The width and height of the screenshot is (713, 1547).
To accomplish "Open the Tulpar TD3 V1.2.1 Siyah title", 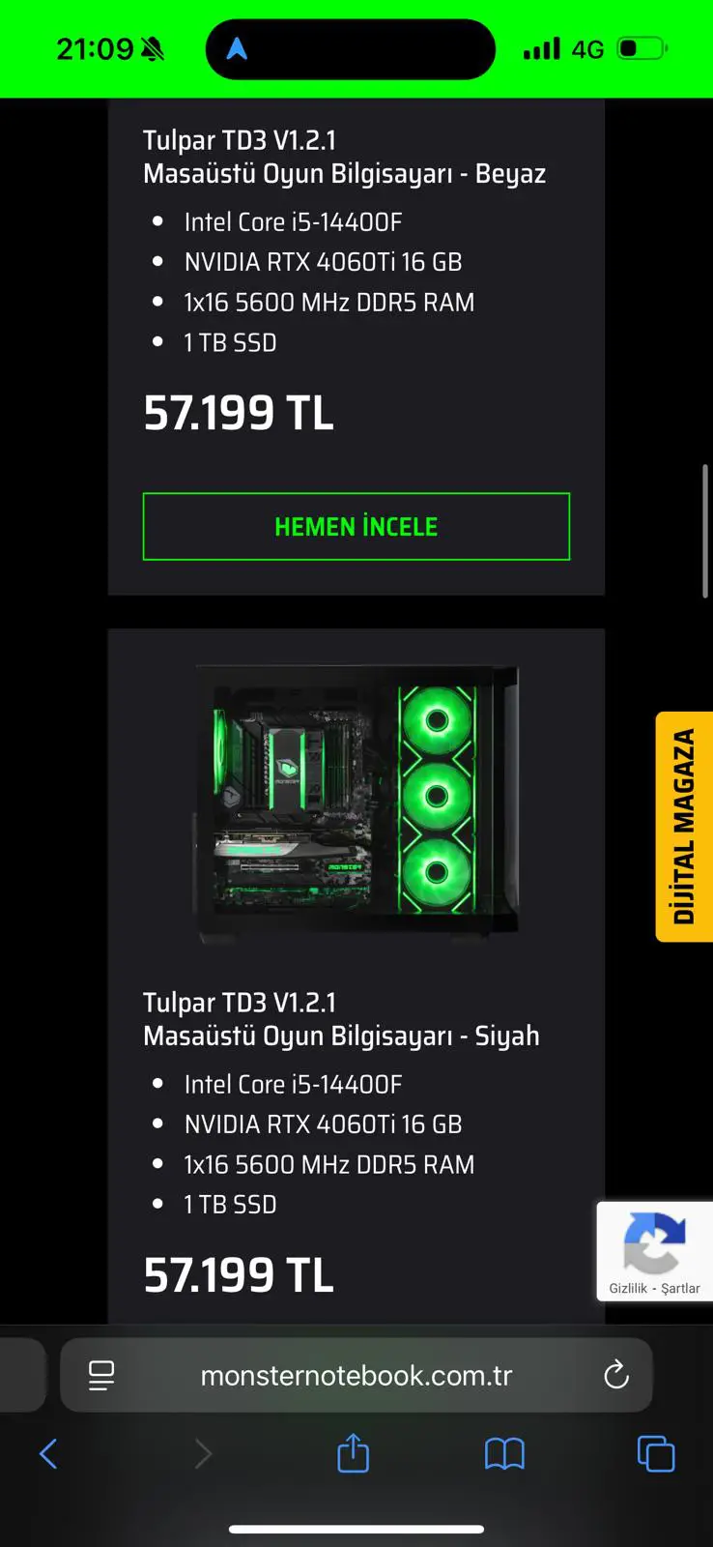I will pos(341,1019).
